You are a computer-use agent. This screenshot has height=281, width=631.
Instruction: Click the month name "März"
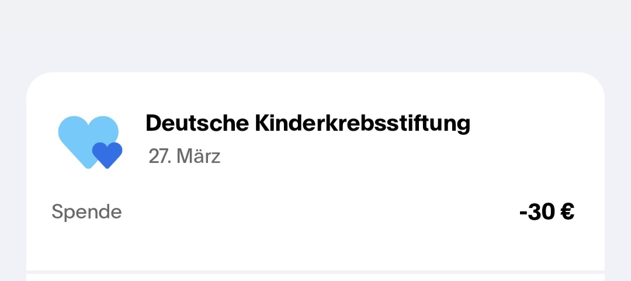point(198,157)
